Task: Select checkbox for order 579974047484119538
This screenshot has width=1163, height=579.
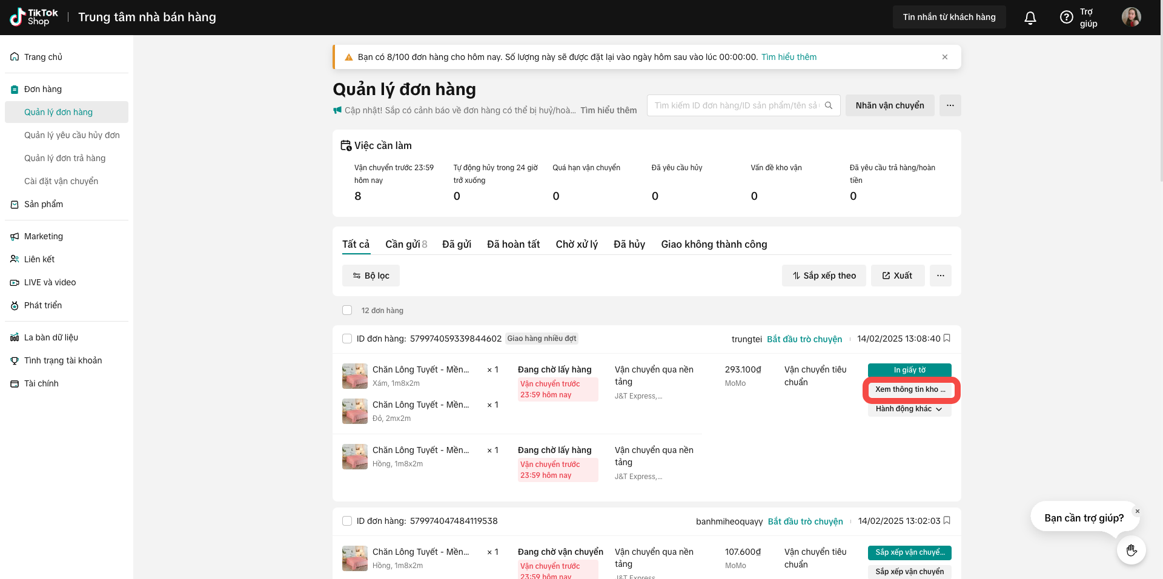Action: point(347,521)
